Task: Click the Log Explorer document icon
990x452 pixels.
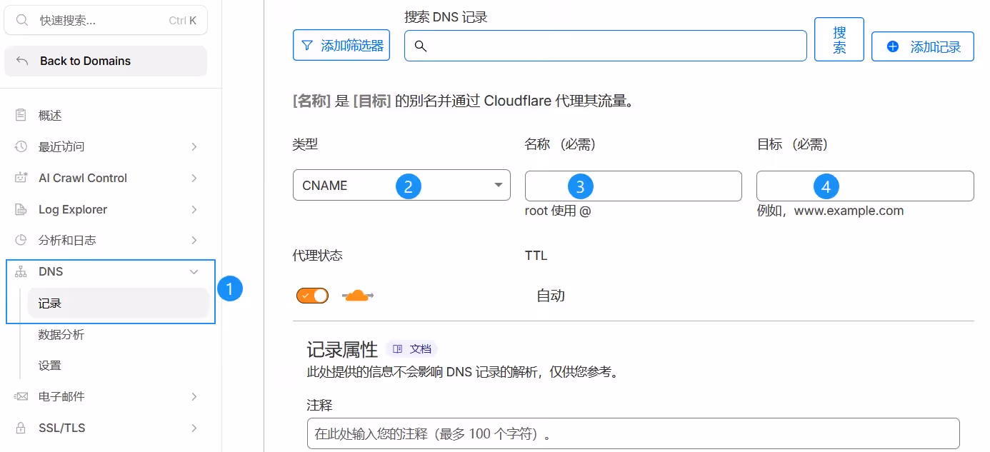Action: (21, 209)
